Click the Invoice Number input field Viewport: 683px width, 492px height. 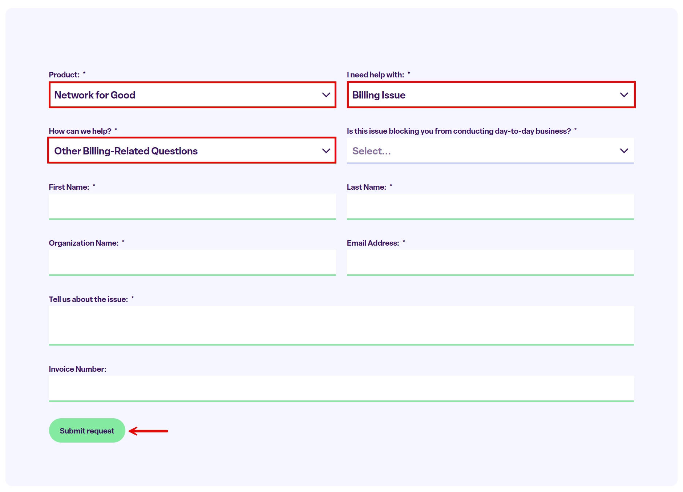(341, 388)
